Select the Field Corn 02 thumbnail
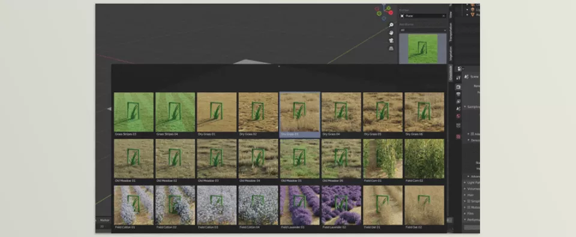The height and width of the screenshot is (237, 576). tap(424, 159)
